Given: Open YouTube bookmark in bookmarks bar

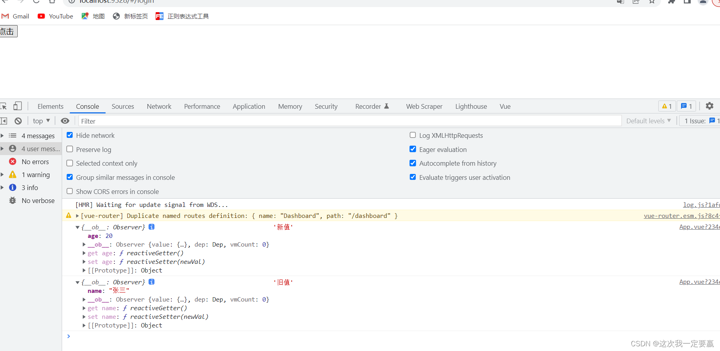Looking at the screenshot, I should pos(55,16).
